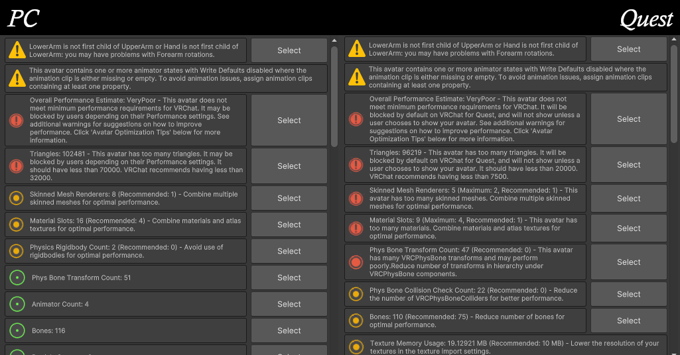Click the PC Write Defaults warning triangle icon
Viewport: 680px width, 355px height.
tap(17, 78)
